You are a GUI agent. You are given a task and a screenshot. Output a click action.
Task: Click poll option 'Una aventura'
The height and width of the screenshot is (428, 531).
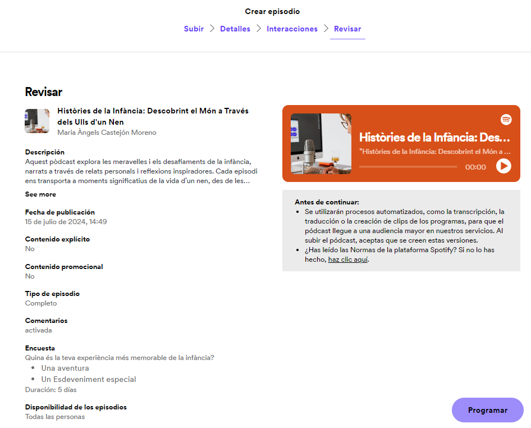tap(65, 368)
